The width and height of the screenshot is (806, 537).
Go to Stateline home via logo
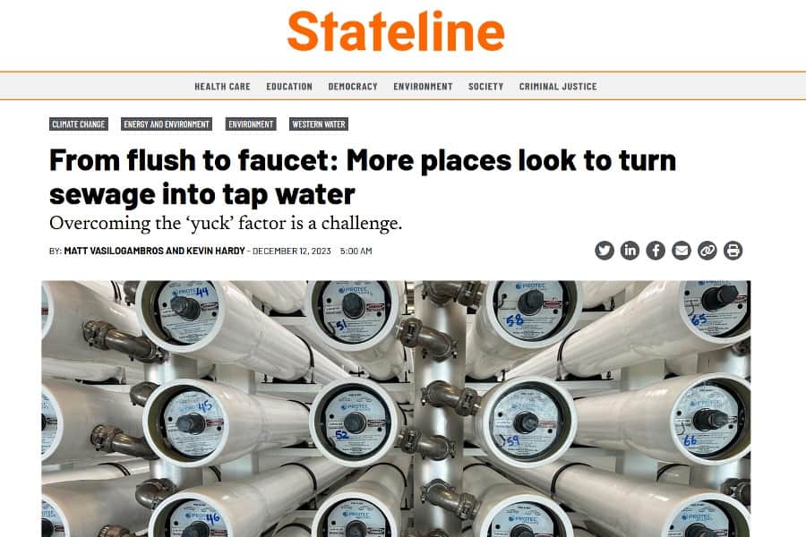pyautogui.click(x=396, y=31)
